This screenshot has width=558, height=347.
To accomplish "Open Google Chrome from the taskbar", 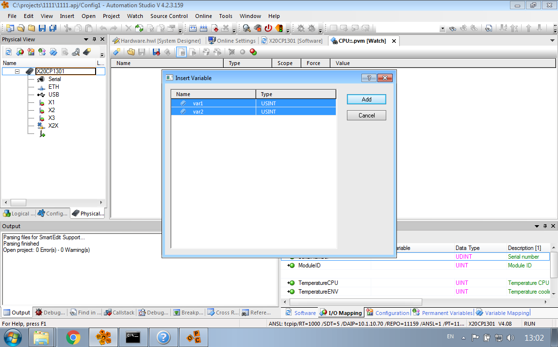I will (73, 337).
